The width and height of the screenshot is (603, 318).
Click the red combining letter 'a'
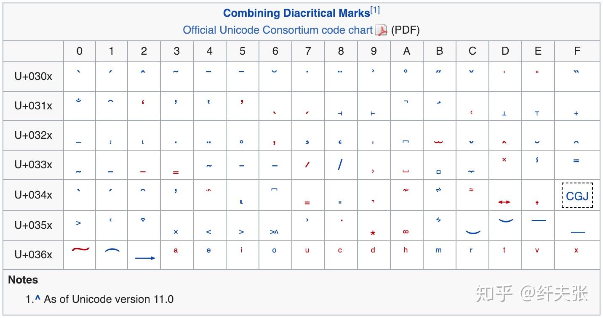(x=176, y=250)
